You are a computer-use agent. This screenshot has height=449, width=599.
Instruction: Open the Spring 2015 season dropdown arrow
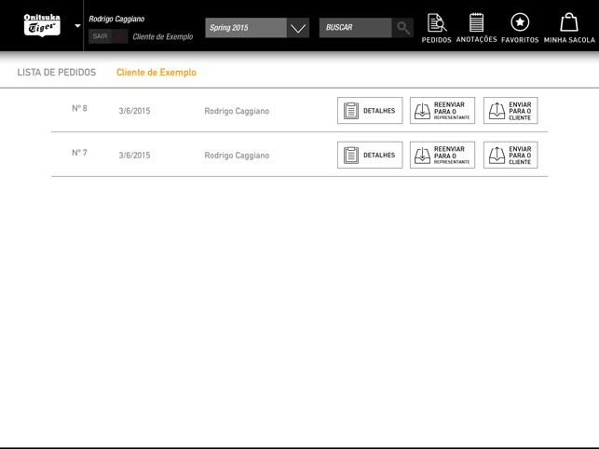coord(298,28)
